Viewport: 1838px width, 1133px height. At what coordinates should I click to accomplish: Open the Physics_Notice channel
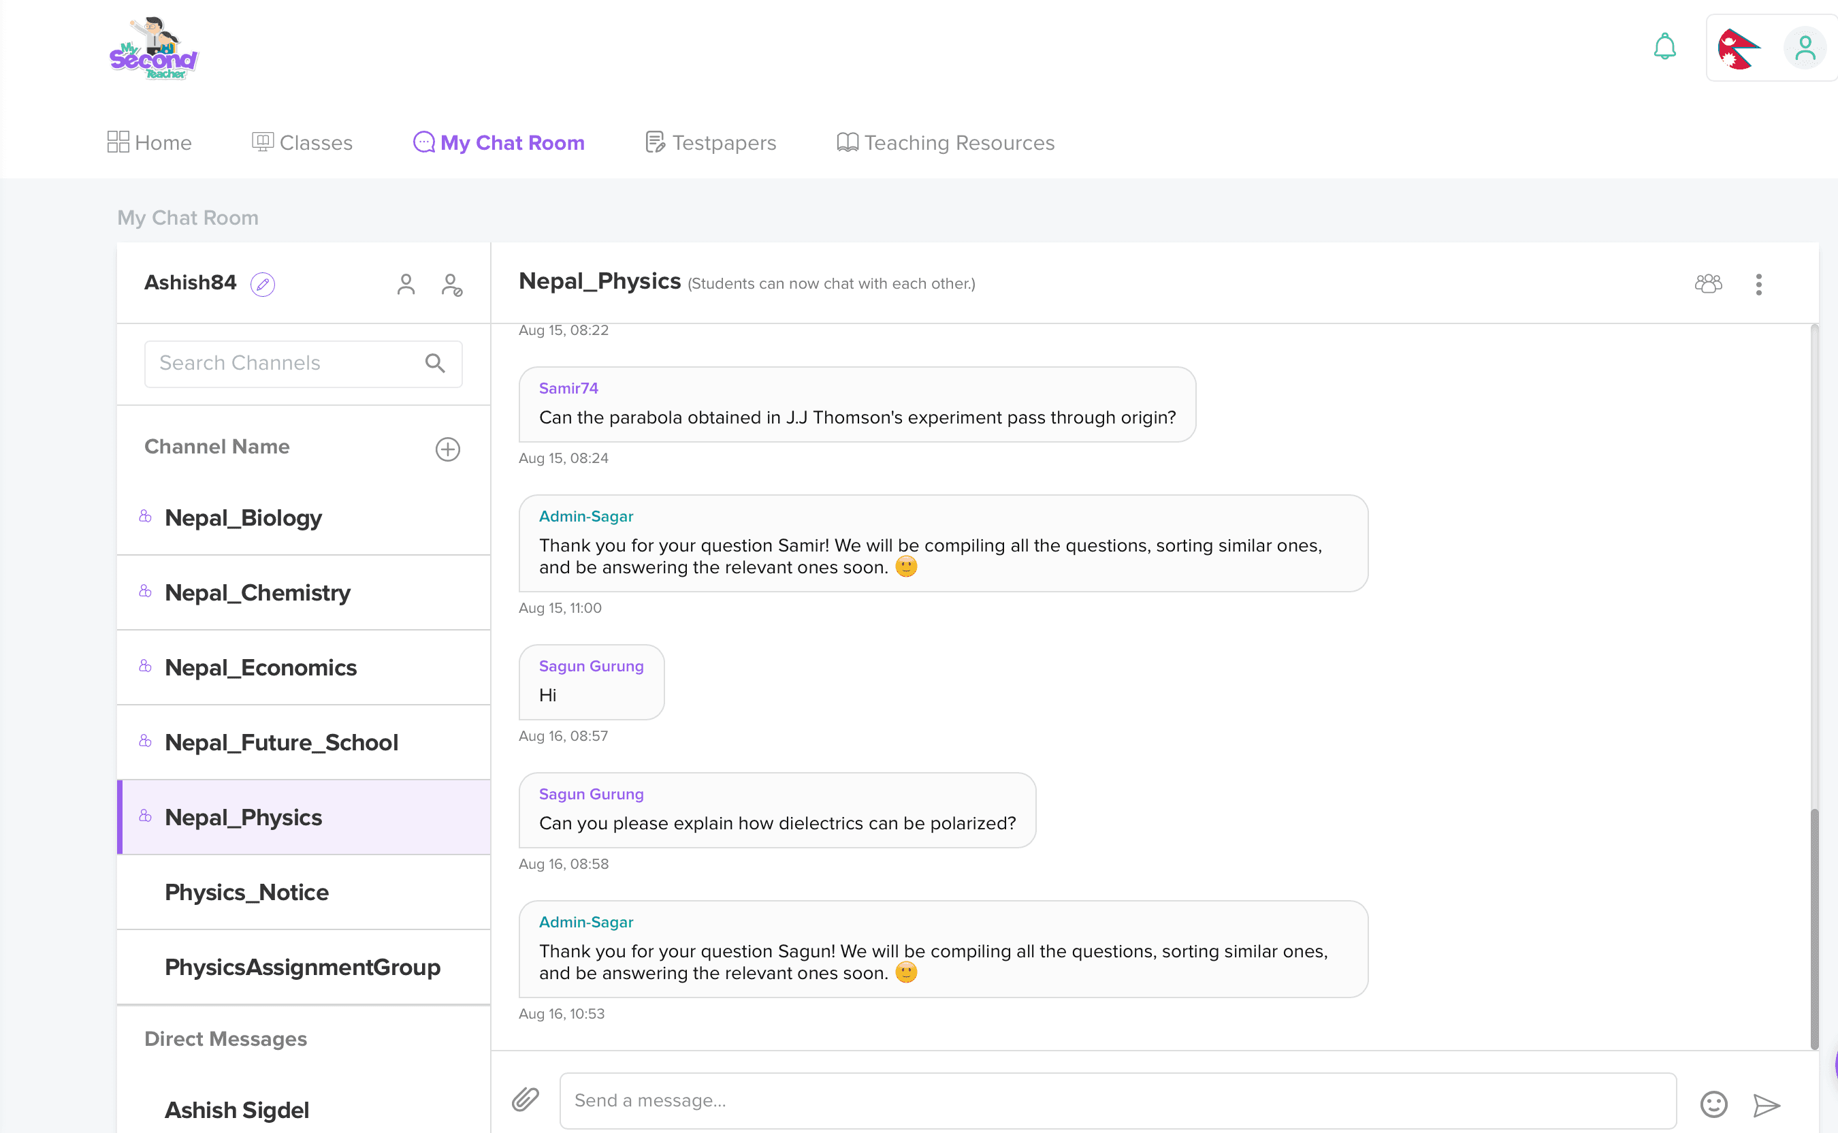click(x=304, y=893)
